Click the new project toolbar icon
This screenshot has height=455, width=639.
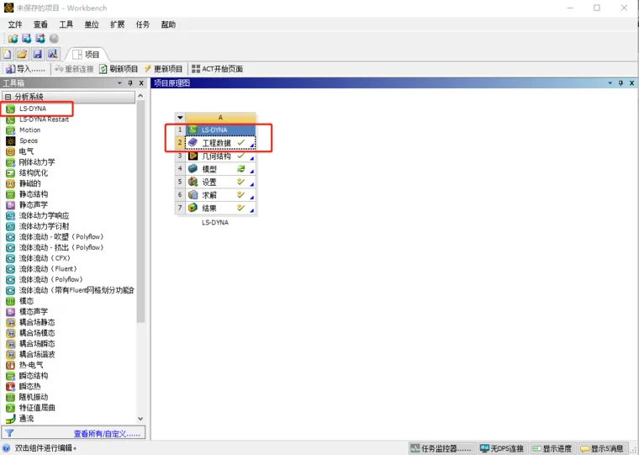(x=7, y=54)
